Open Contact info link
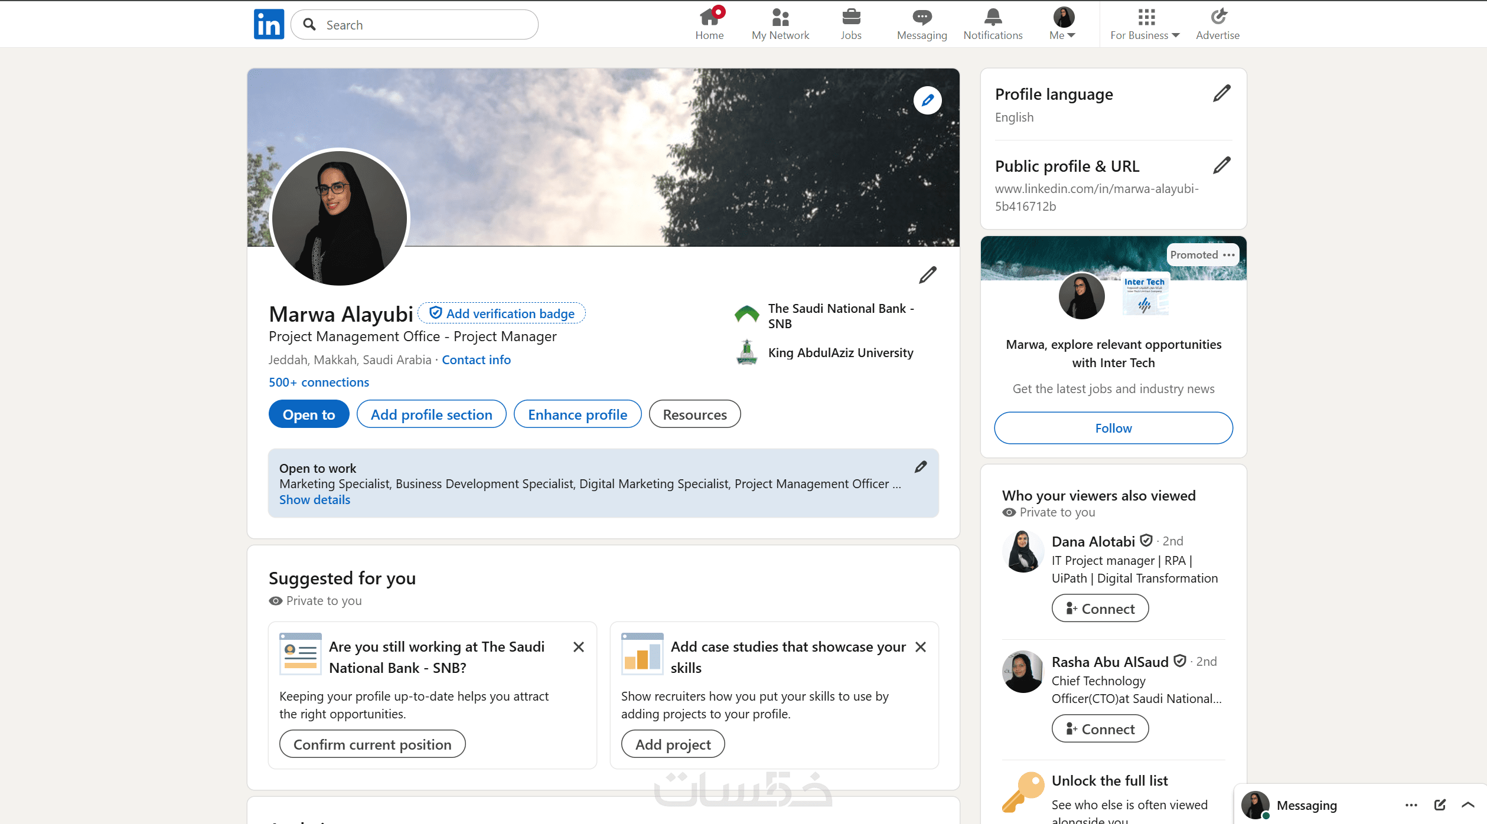The image size is (1487, 824). pos(476,360)
